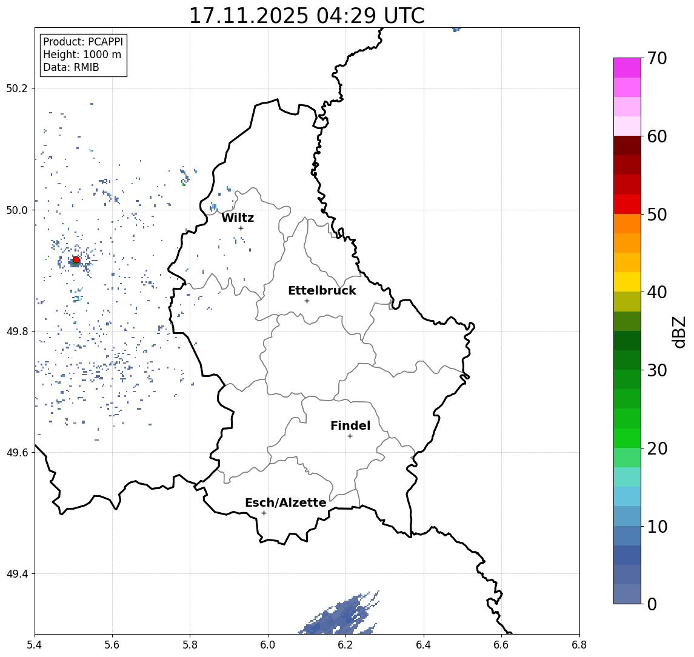Click the Wiltz station cross marker
The height and width of the screenshot is (657, 694).
(241, 228)
